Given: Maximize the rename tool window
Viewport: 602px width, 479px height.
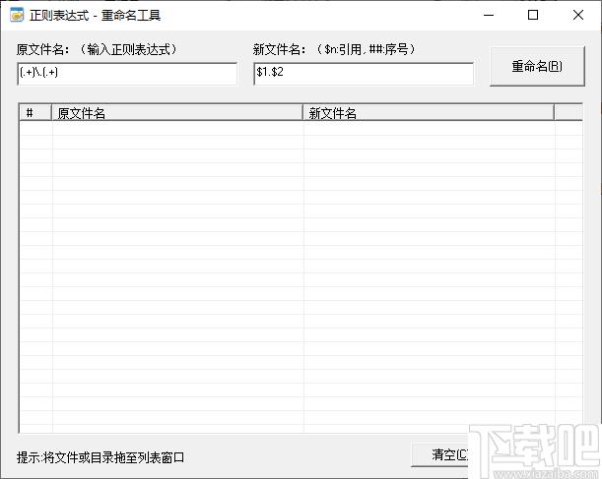Looking at the screenshot, I should point(533,15).
